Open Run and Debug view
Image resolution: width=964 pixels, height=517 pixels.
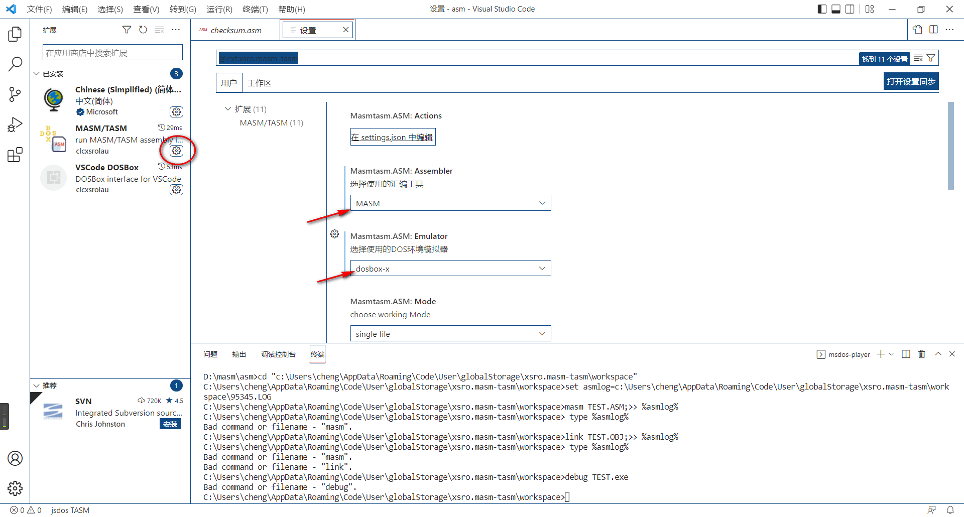15,124
